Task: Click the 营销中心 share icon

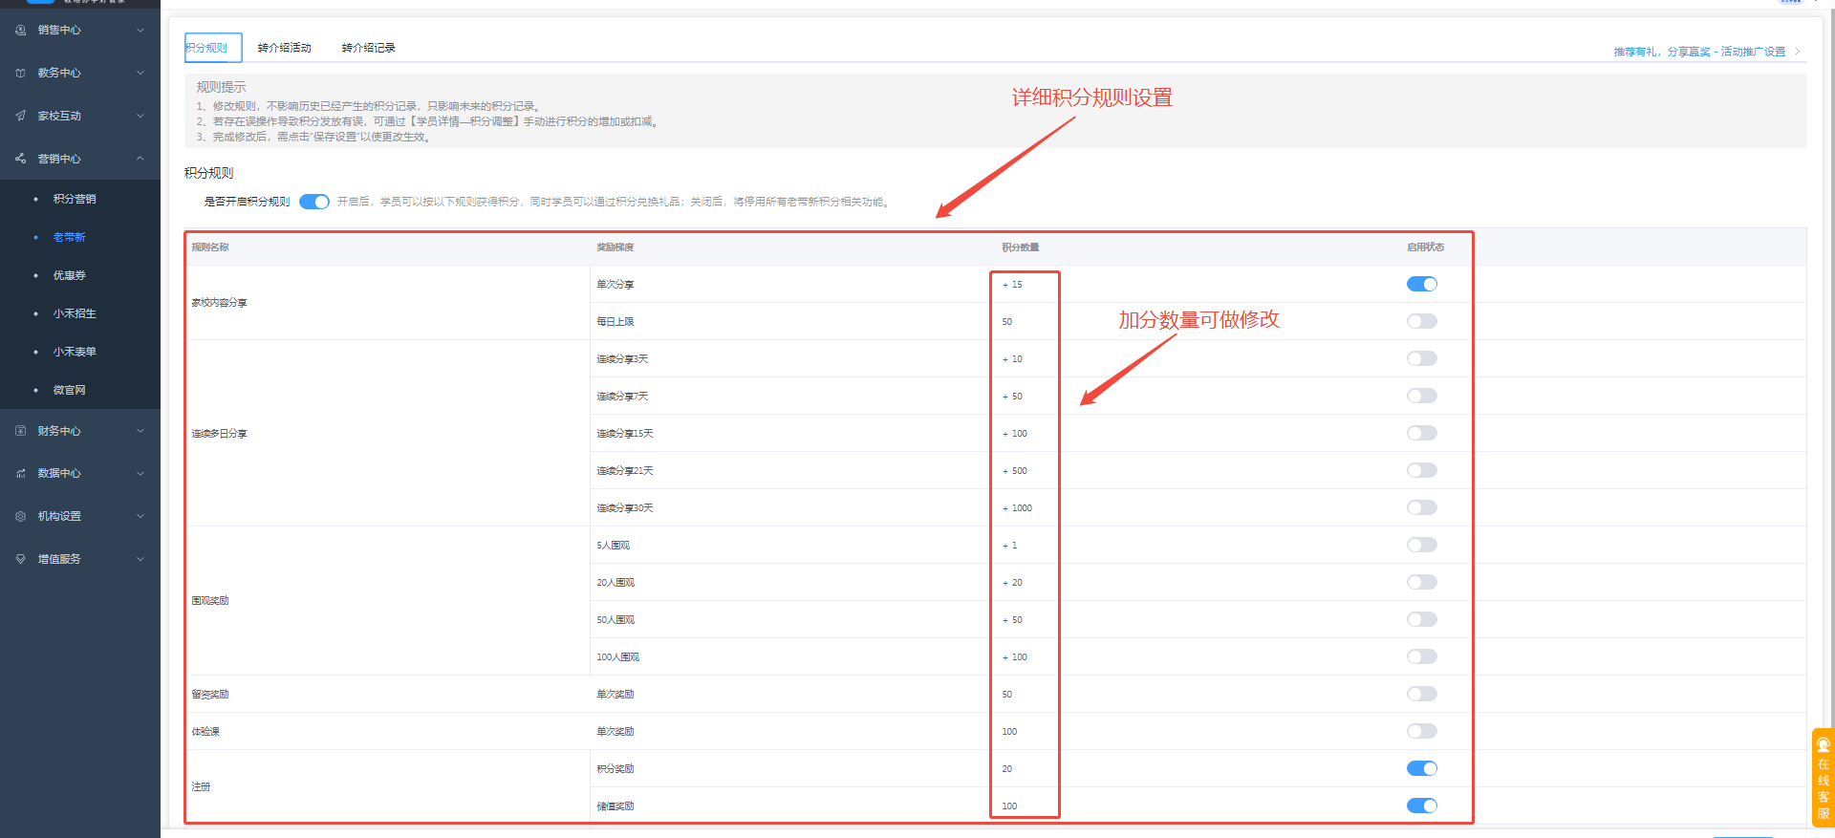Action: click(21, 159)
